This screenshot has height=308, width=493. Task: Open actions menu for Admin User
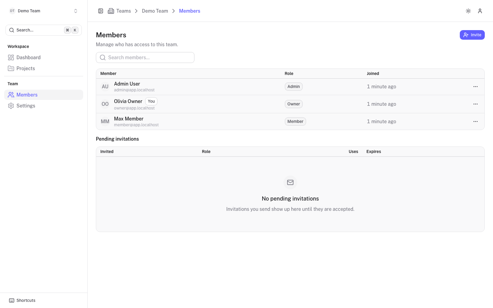476,87
